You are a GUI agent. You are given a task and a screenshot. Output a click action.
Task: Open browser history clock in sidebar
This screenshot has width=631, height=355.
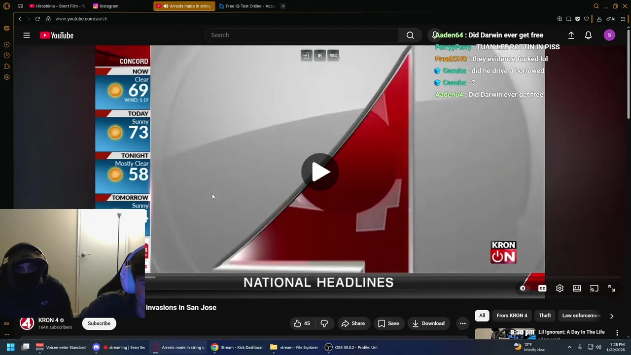pyautogui.click(x=6, y=55)
